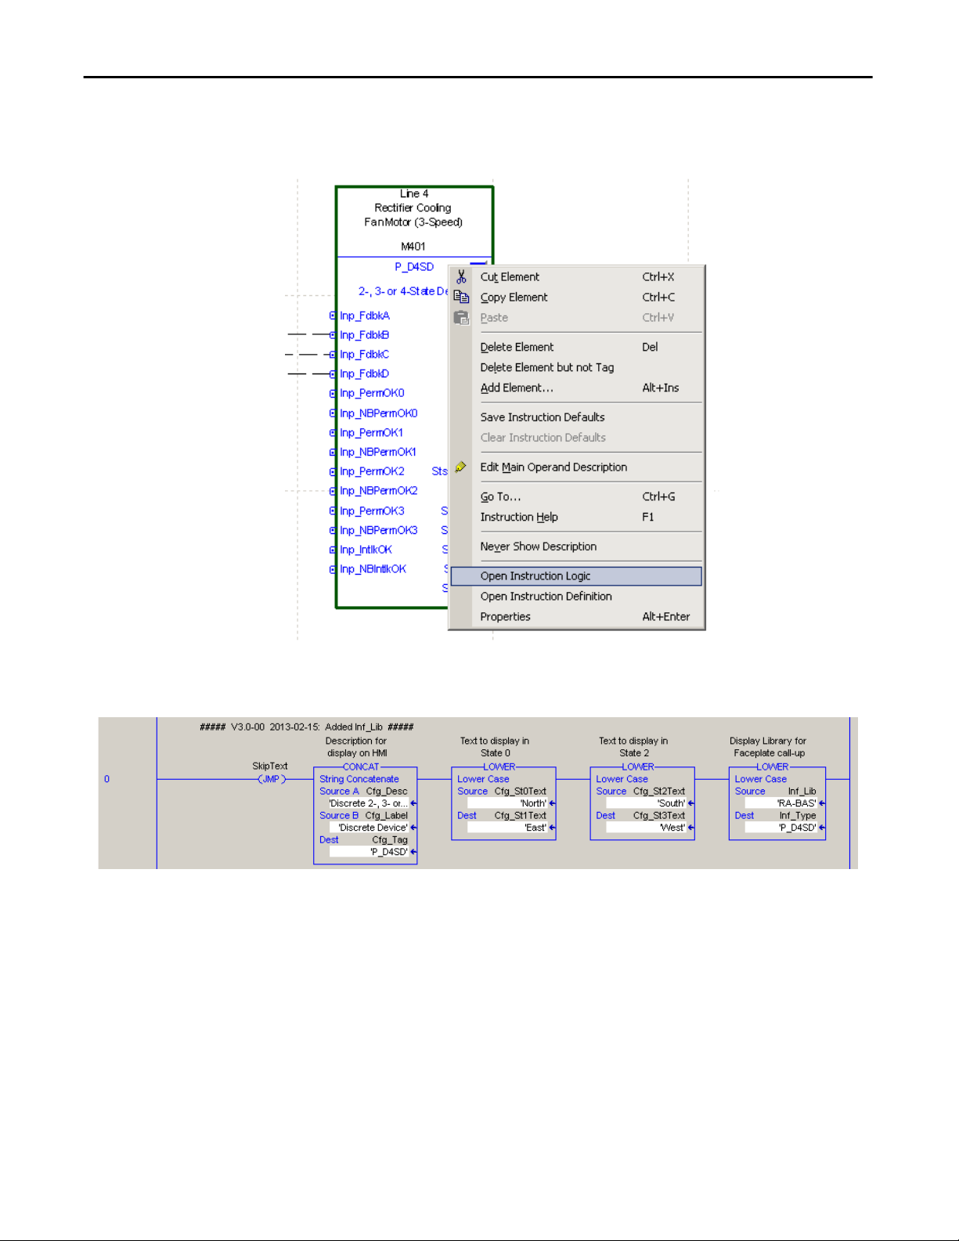
Task: Click the Rectifier Cooling description text
Action: click(413, 208)
